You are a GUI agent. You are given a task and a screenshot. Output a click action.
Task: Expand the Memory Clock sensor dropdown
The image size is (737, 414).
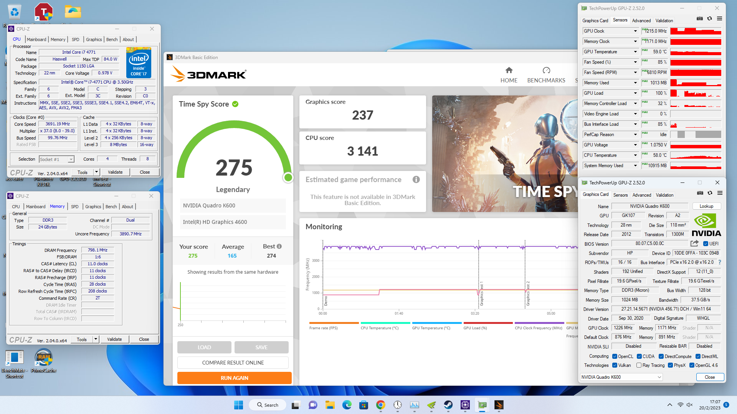(x=635, y=41)
